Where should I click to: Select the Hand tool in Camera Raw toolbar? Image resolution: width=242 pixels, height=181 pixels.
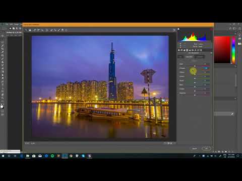click(x=30, y=30)
